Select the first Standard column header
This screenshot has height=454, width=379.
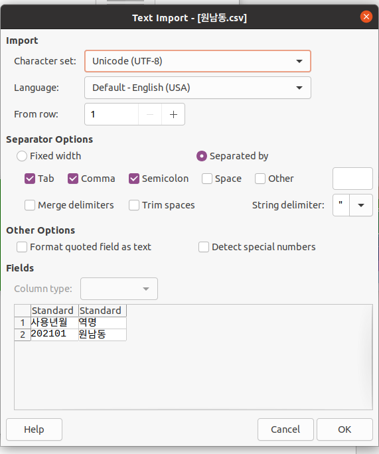coord(54,311)
